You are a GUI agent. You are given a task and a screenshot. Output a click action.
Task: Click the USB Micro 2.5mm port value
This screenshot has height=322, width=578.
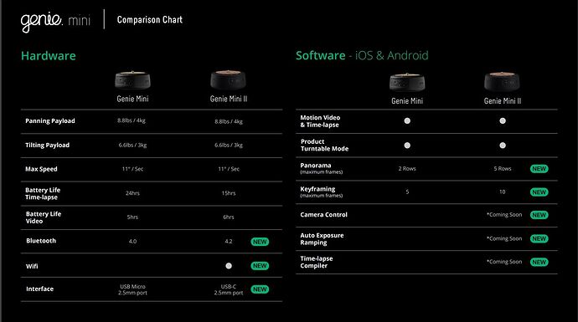(132, 289)
